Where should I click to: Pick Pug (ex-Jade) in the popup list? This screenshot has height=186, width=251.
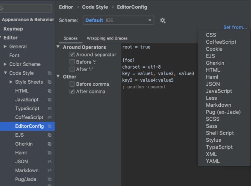tap(223, 112)
